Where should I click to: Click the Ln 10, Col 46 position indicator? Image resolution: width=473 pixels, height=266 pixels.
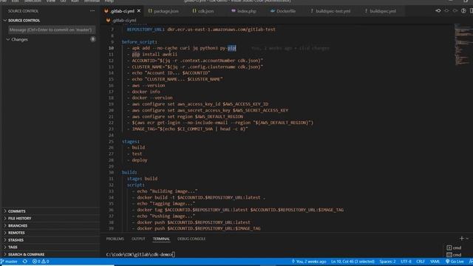[x=353, y=262]
